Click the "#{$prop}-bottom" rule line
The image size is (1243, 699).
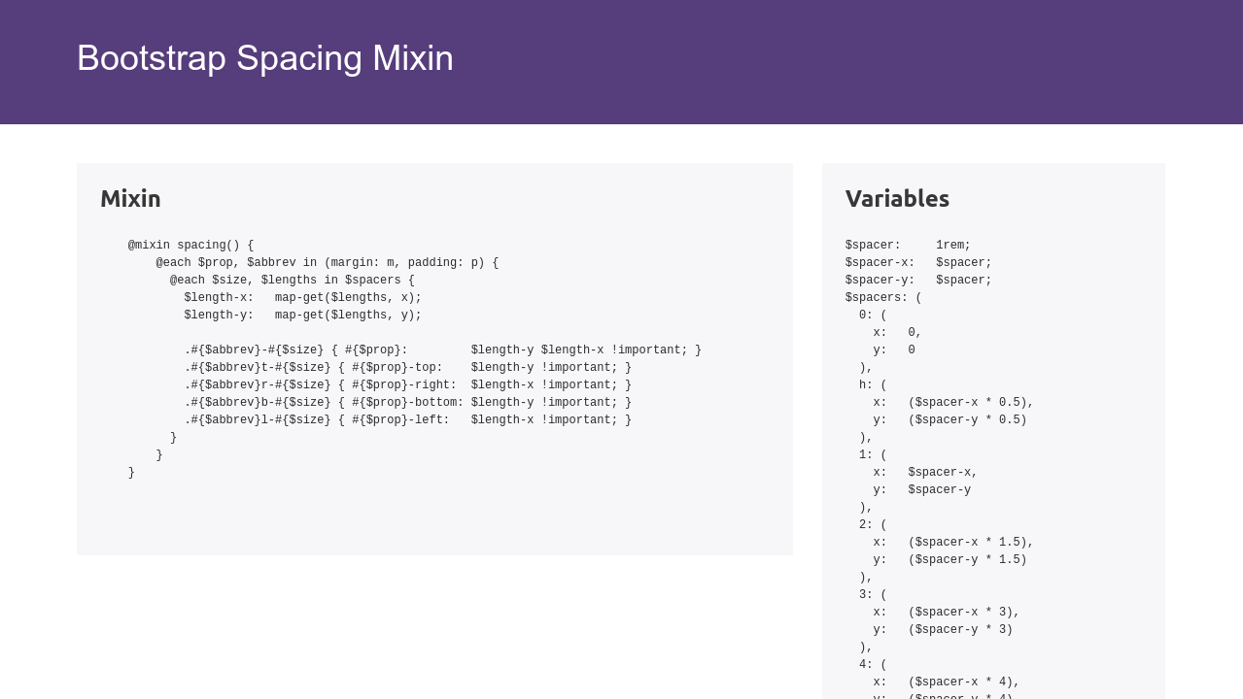407,403
